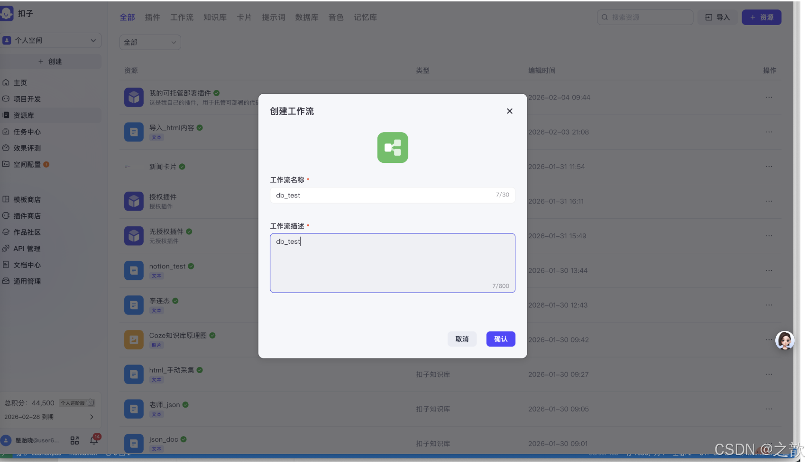Click the + 创建 button in sidebar
Screen dimensions: 807x464
pyautogui.click(x=51, y=61)
